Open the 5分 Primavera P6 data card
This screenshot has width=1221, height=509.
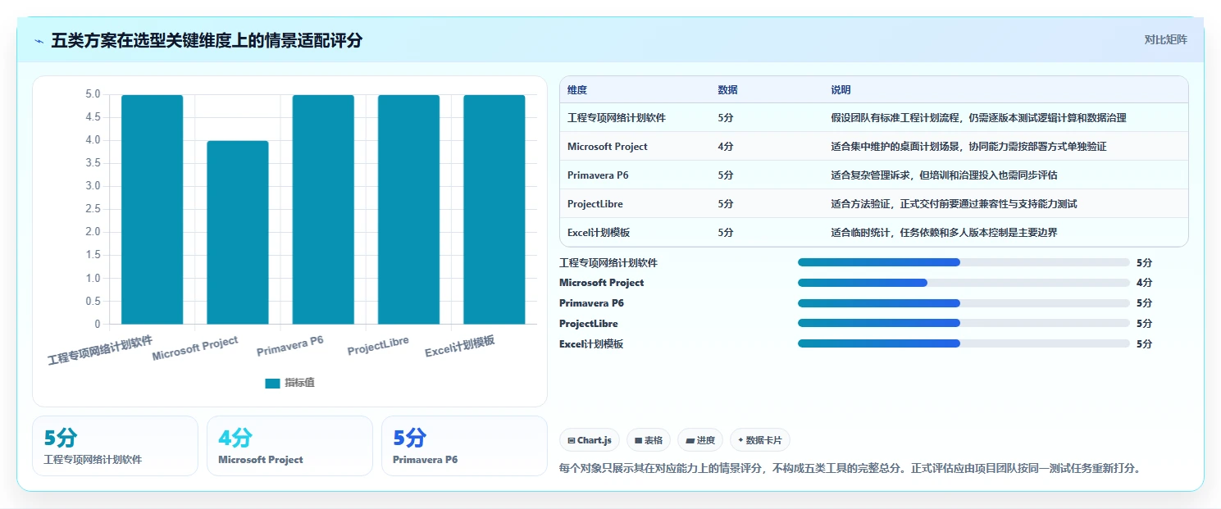[464, 446]
